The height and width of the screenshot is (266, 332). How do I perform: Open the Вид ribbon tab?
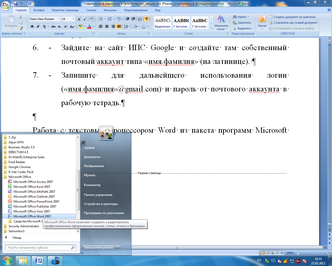[158, 10]
